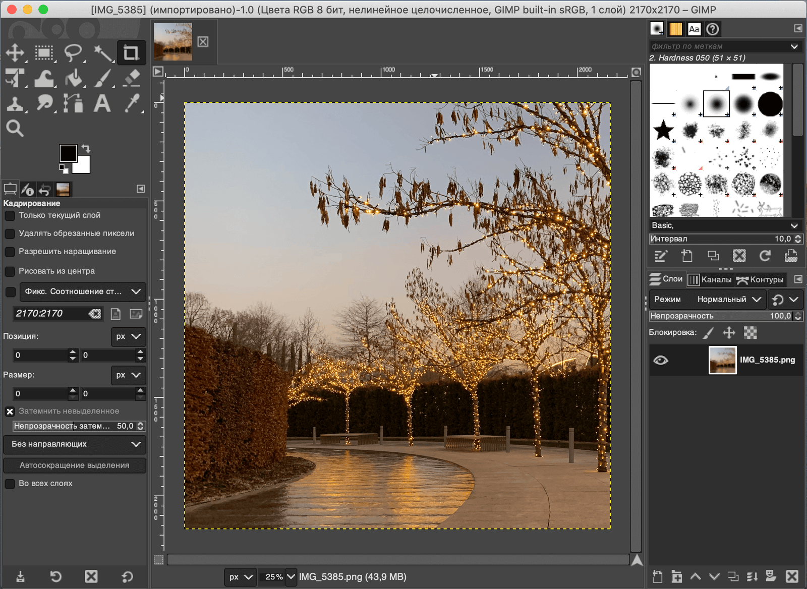Click 'Автосокращение выделения' button
Image resolution: width=807 pixels, height=589 pixels.
point(75,465)
